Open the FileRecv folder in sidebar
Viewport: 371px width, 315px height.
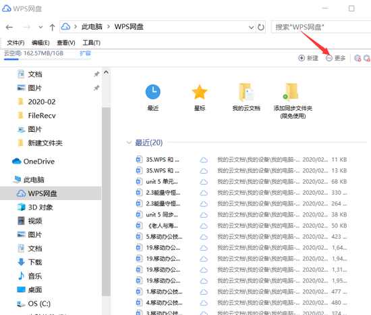click(x=42, y=116)
